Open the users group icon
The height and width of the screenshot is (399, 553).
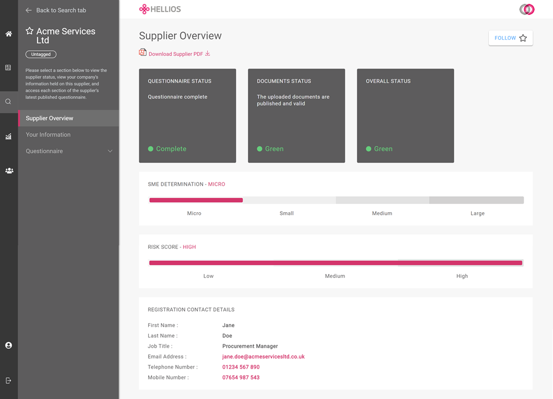9,171
